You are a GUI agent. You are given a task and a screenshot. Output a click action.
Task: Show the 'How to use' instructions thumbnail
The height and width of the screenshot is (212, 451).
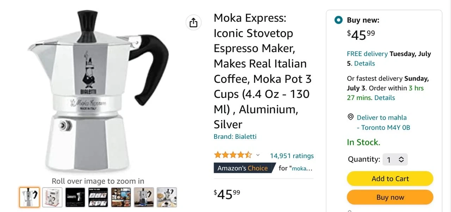(98, 197)
